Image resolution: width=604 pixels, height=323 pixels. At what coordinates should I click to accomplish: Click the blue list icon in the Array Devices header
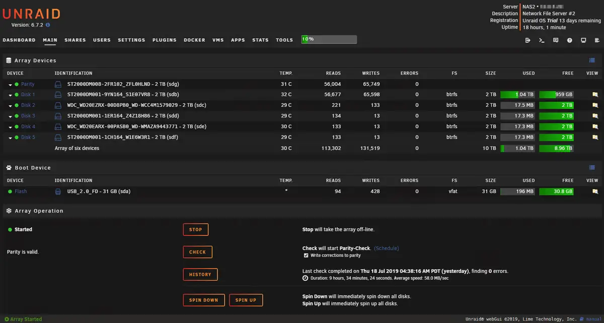592,60
